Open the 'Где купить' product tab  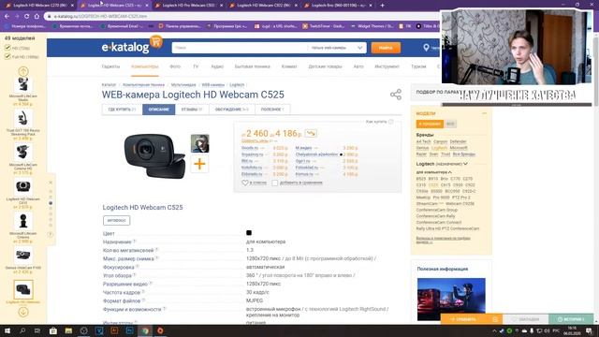point(122,110)
